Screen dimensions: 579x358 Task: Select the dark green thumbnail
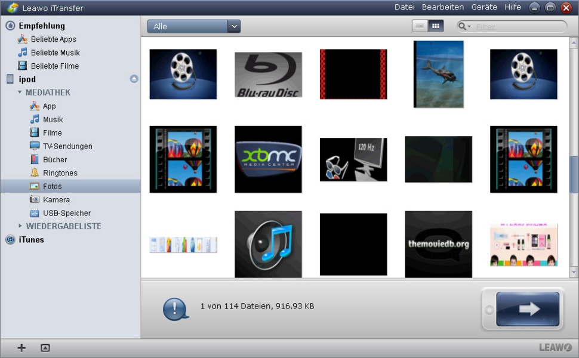tap(438, 159)
